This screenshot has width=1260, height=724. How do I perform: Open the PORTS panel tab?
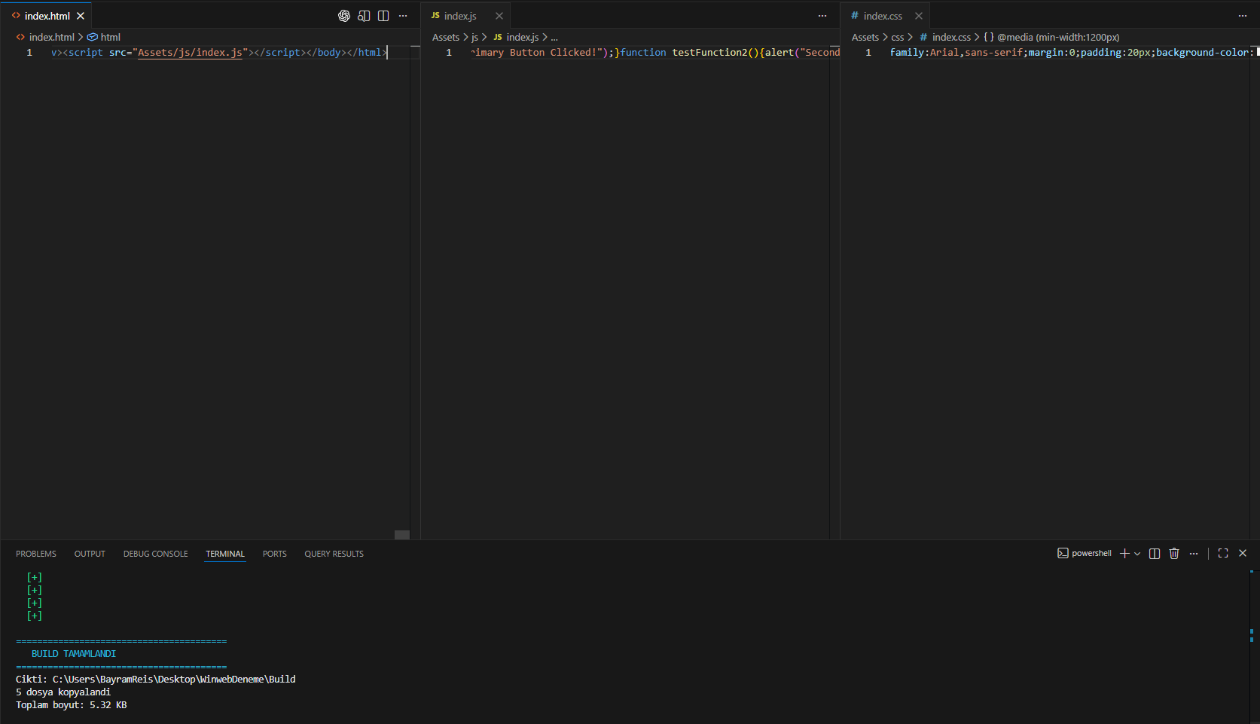pos(275,554)
